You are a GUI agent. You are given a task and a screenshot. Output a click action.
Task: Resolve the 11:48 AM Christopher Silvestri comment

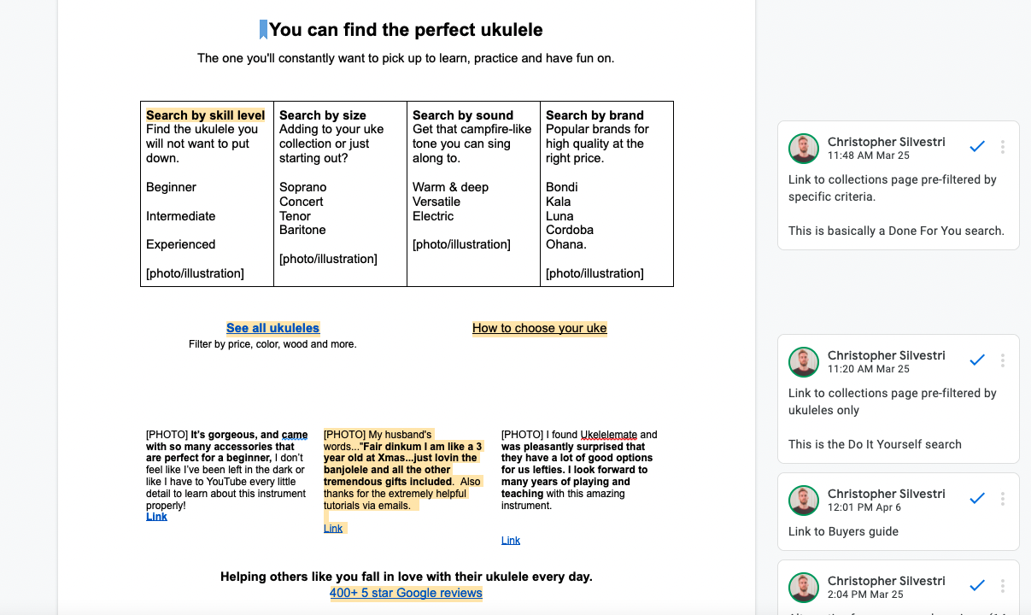tap(977, 147)
